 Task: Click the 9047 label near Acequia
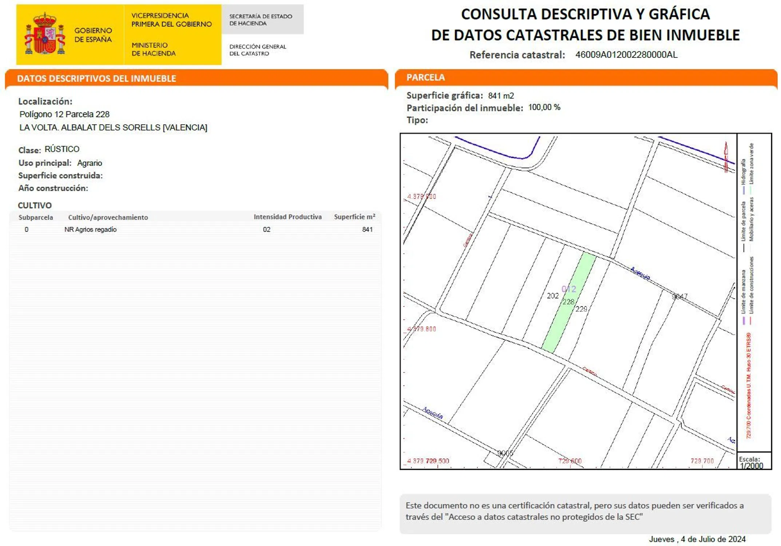(679, 297)
